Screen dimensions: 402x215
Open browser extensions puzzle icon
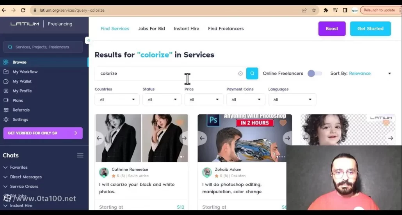[x=326, y=10]
